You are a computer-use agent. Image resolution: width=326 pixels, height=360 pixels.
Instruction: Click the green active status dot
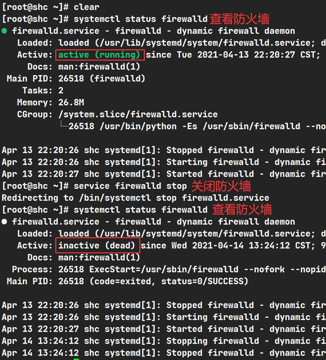pyautogui.click(x=4, y=31)
